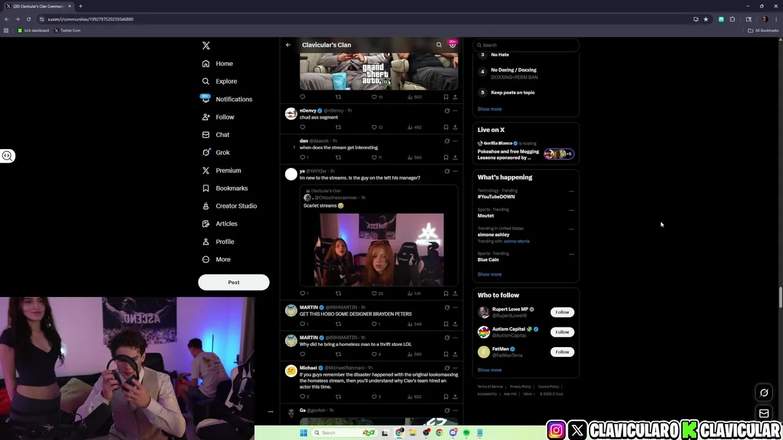Click the Windows Start button
Viewport: 783px width, 440px height.
point(303,433)
